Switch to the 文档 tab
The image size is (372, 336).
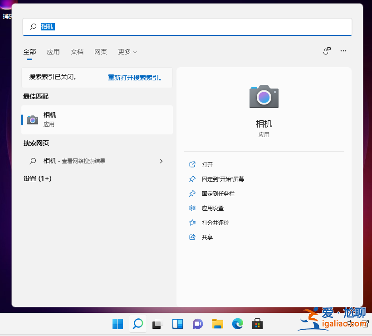pos(77,51)
